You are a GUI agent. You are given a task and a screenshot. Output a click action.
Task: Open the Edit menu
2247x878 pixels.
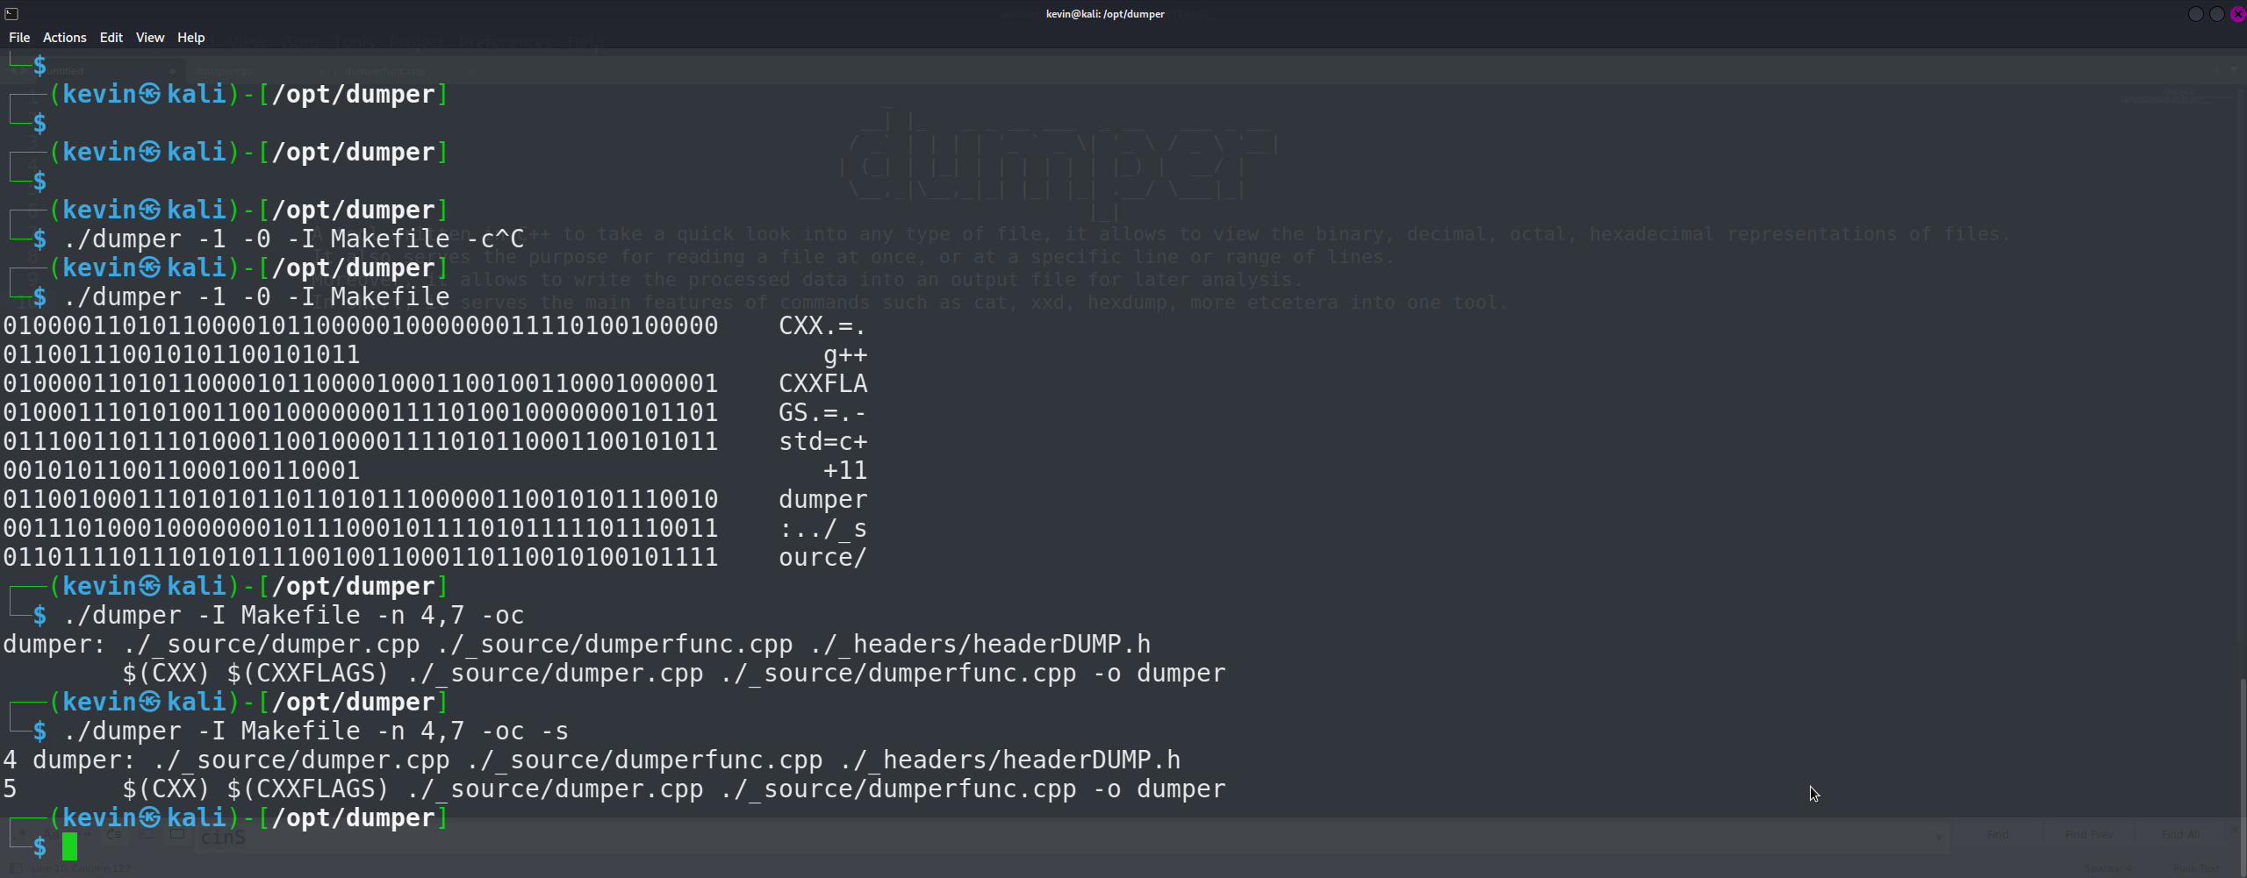pyautogui.click(x=111, y=38)
